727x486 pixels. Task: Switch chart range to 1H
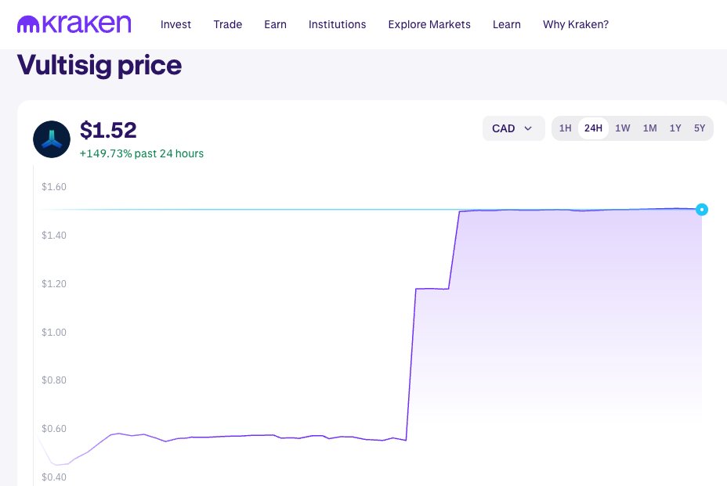click(565, 128)
